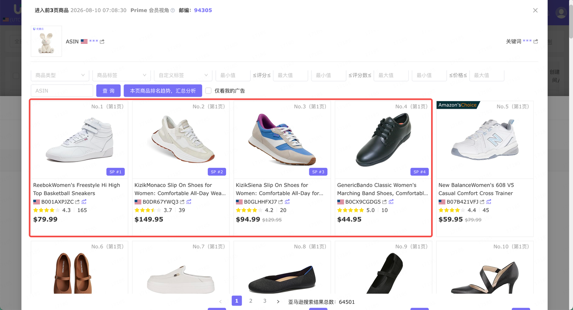Go to results page 3
Viewport: 573px width, 310px height.
coord(265,301)
